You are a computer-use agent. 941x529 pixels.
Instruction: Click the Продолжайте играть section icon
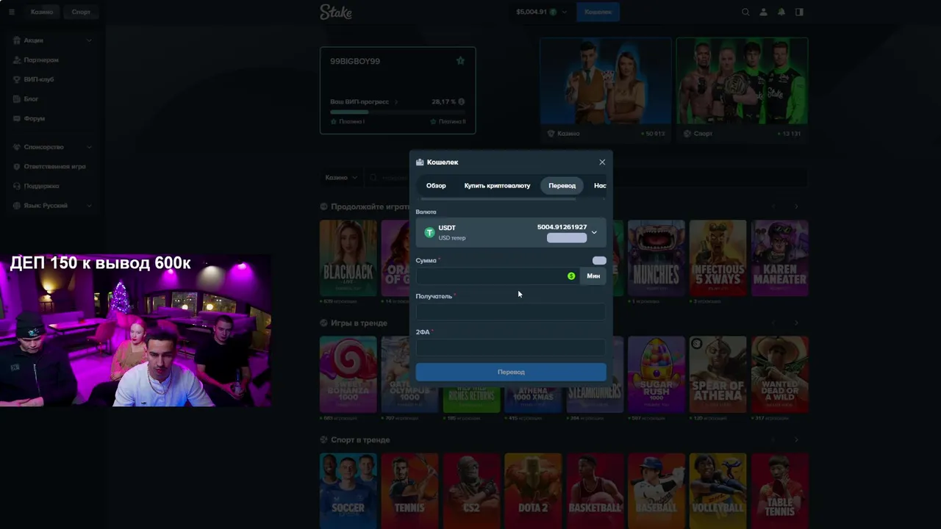tap(324, 206)
